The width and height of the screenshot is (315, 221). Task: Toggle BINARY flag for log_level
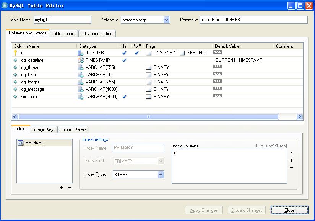tap(148, 75)
